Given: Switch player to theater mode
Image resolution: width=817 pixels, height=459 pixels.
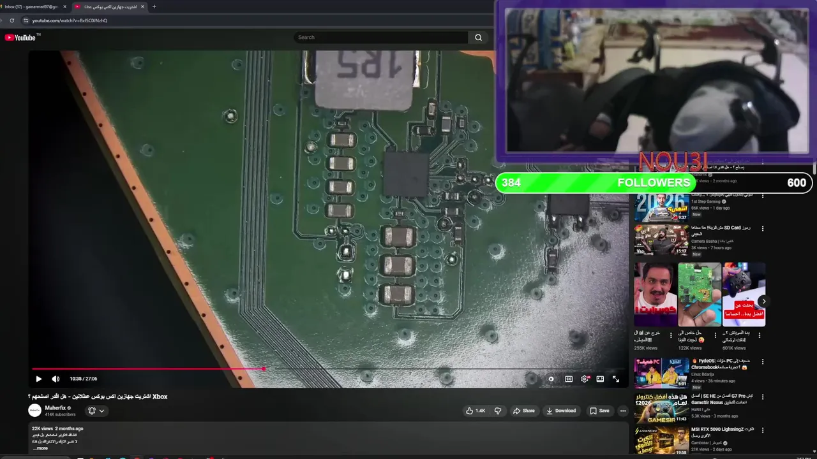Looking at the screenshot, I should click(x=600, y=379).
